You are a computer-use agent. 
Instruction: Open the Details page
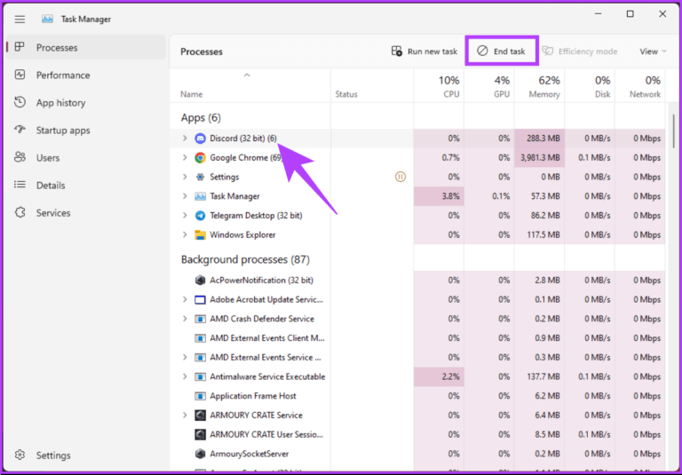click(86, 186)
